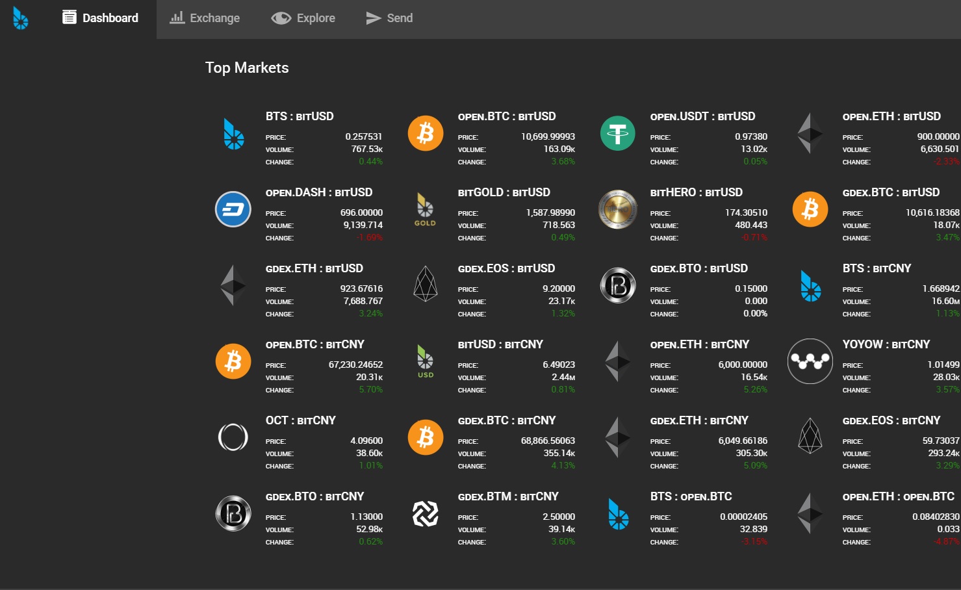Click the Bitcoin icon for GDEX.BTC : bitUSD
961x590 pixels.
(810, 209)
